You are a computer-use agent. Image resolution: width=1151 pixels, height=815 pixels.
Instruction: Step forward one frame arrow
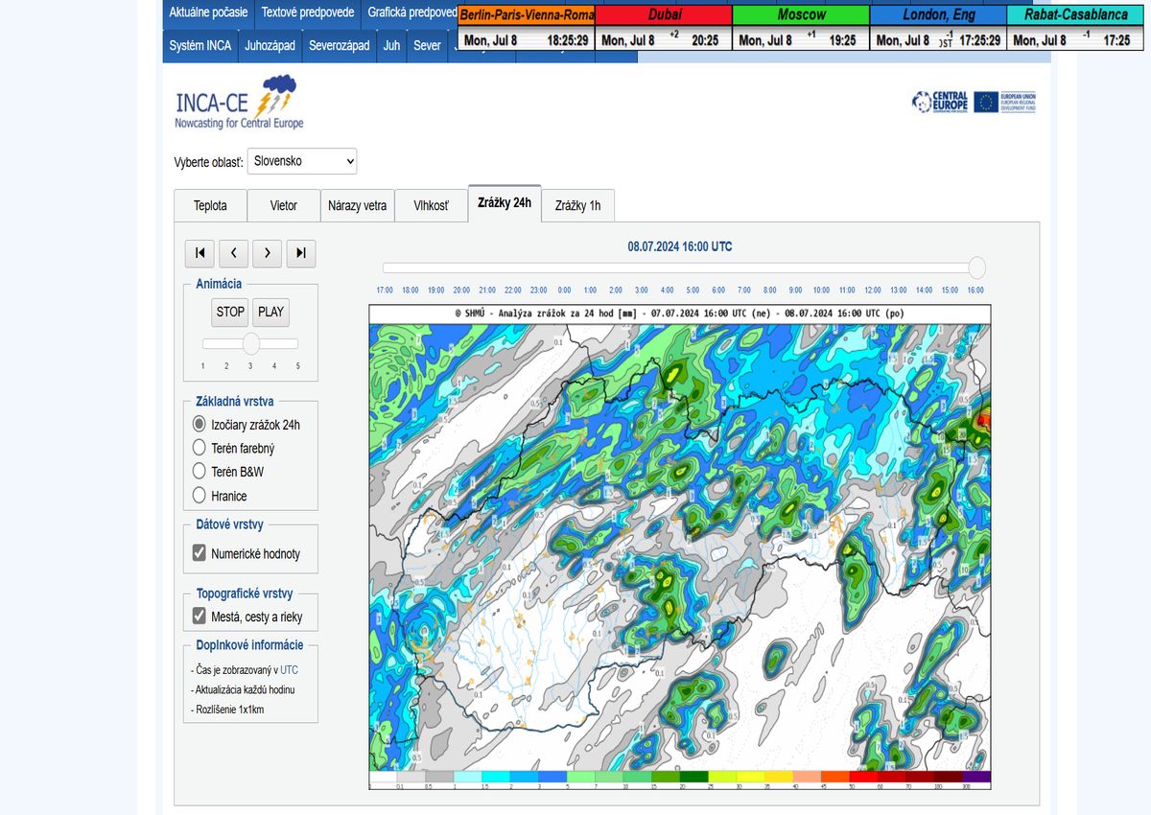click(x=267, y=253)
